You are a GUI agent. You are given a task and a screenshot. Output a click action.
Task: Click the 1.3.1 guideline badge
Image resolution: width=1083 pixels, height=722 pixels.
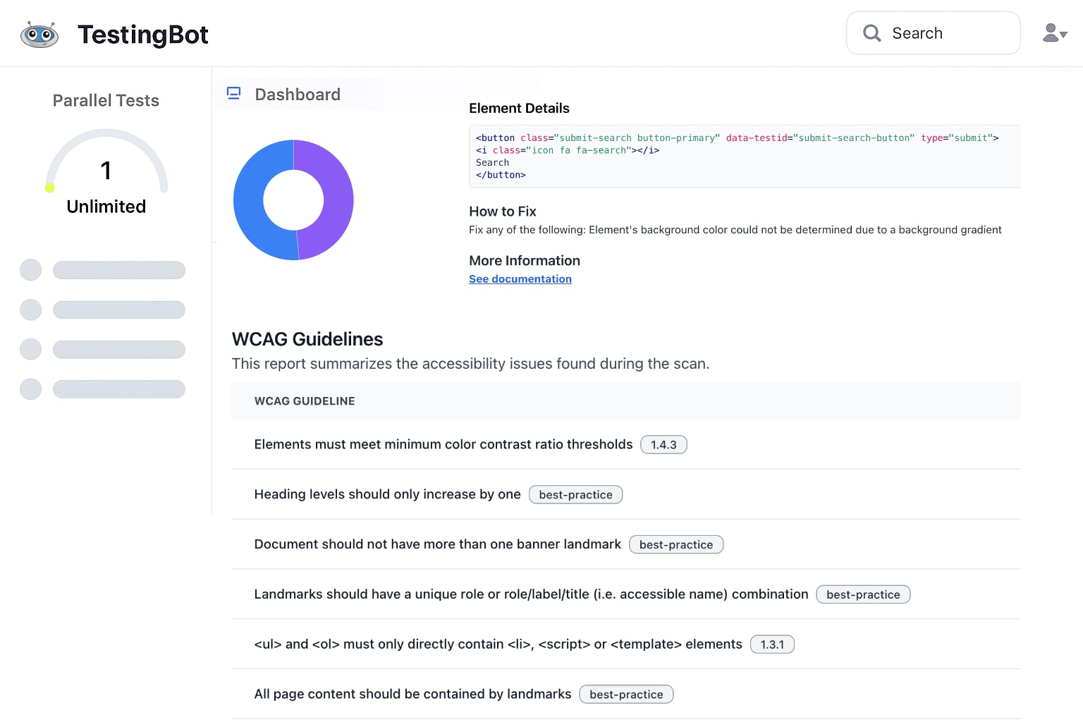pos(772,644)
